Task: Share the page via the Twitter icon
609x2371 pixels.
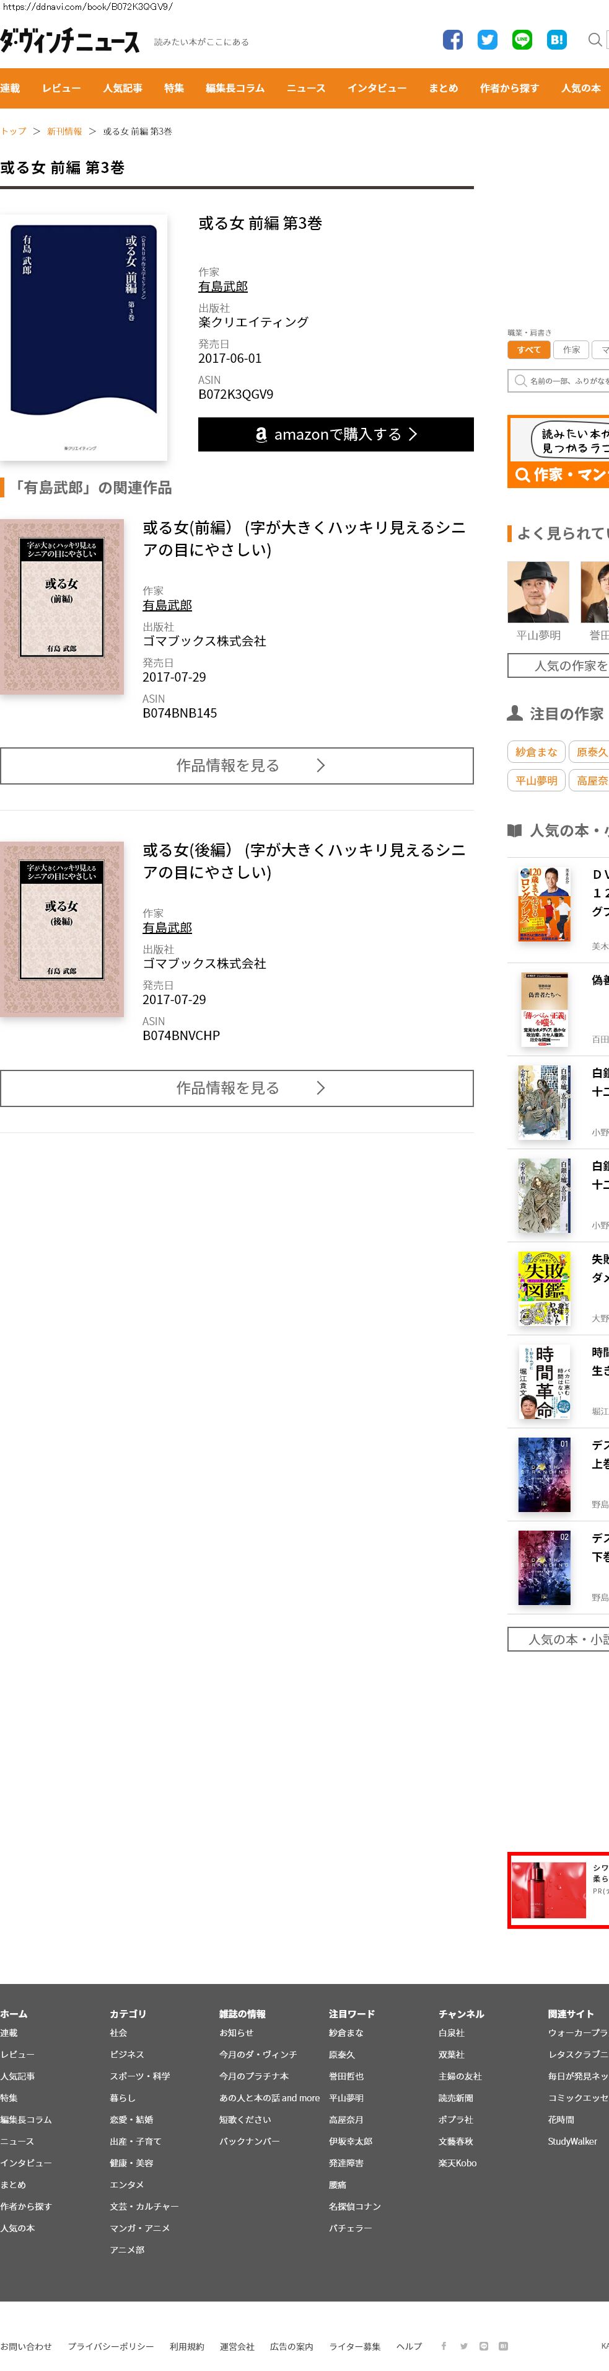Action: [488, 40]
